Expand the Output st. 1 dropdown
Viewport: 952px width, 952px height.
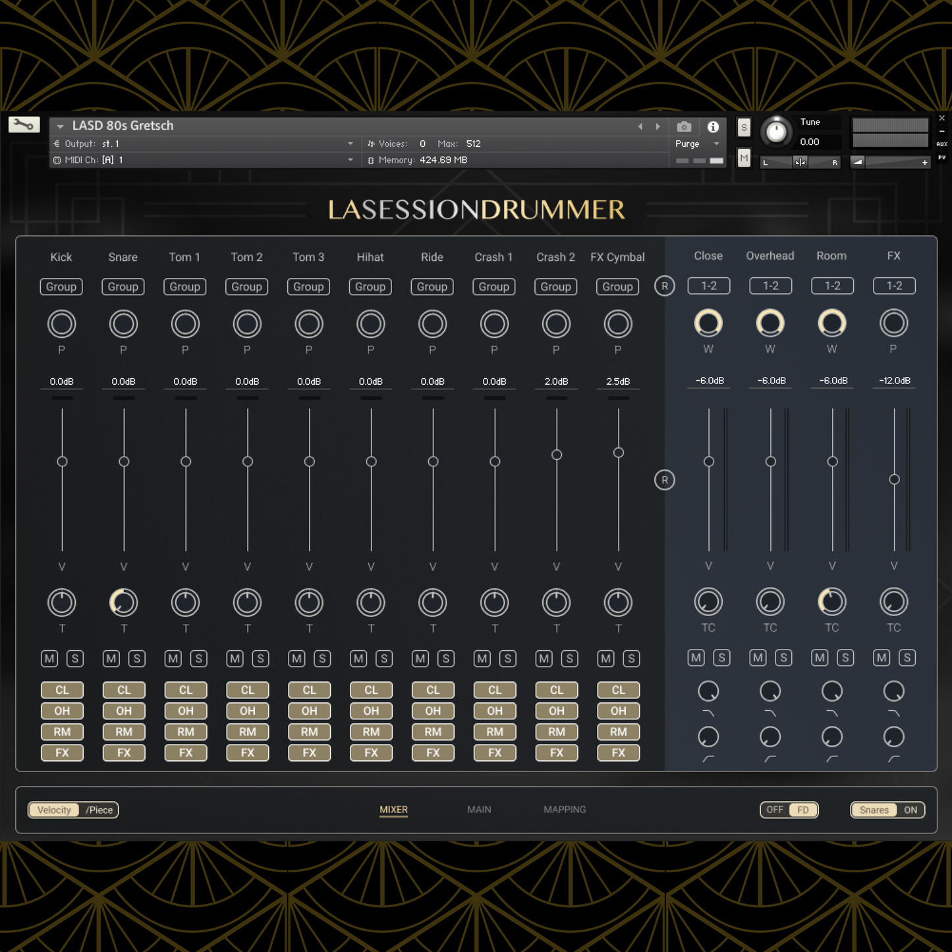point(350,144)
